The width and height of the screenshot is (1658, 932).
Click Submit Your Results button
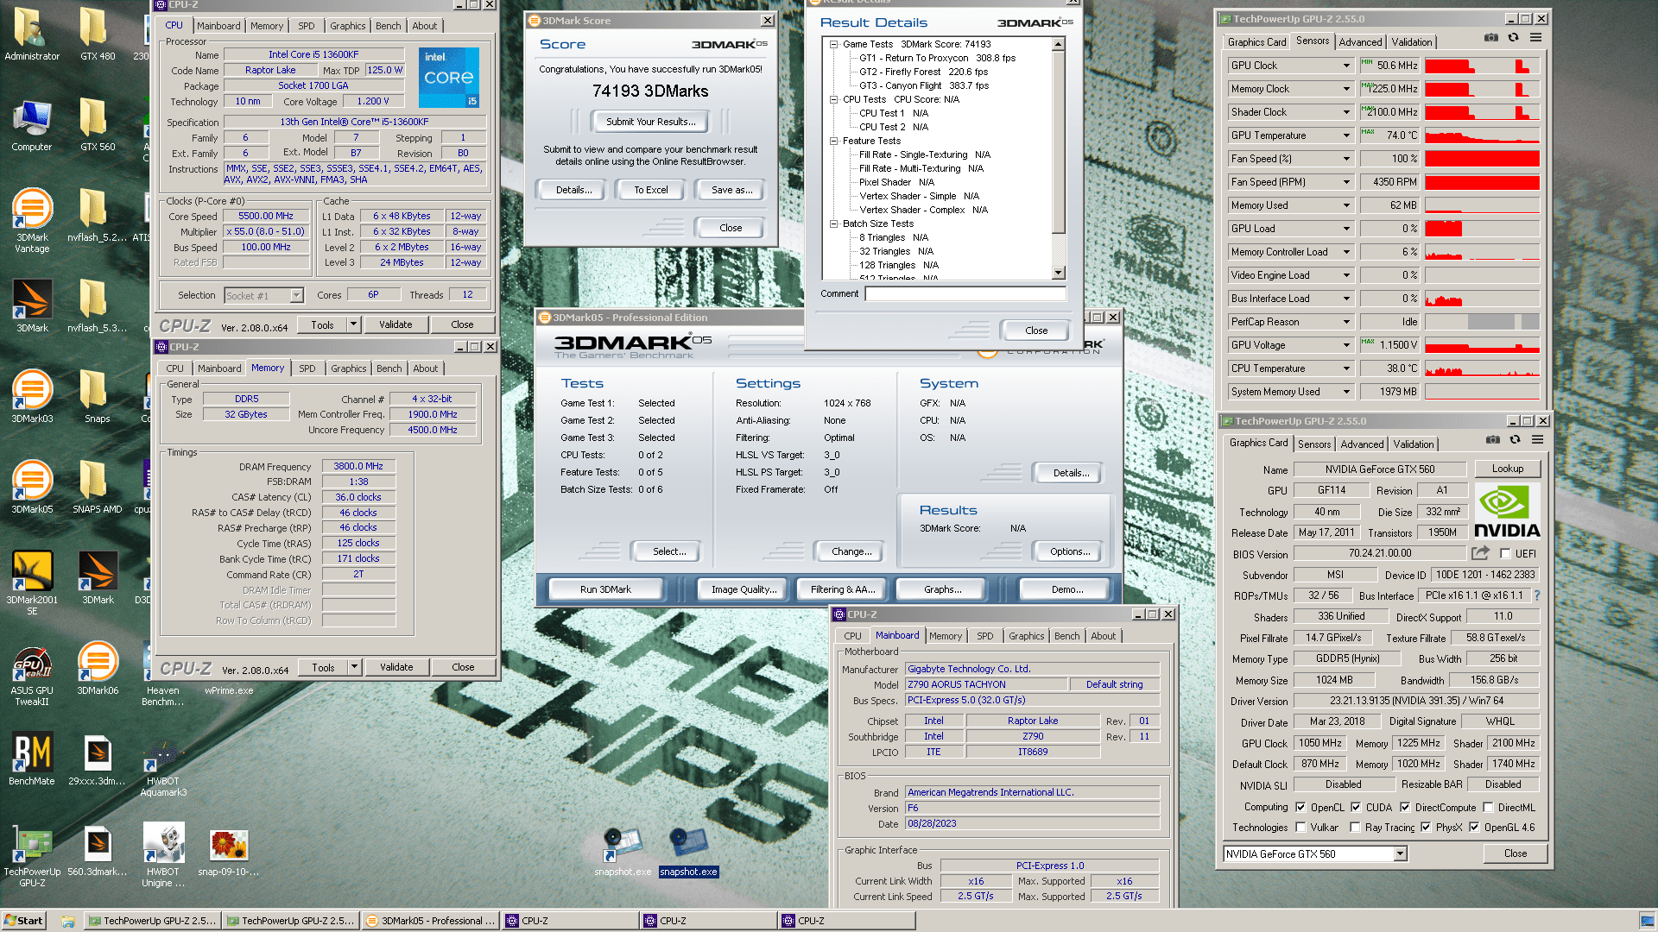coord(650,122)
